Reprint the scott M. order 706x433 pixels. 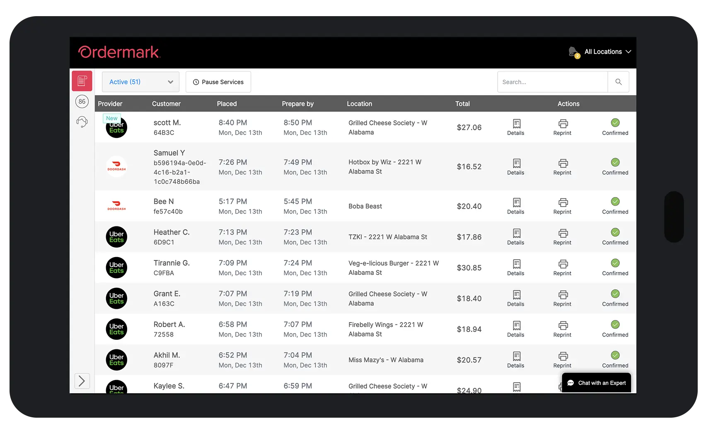562,127
